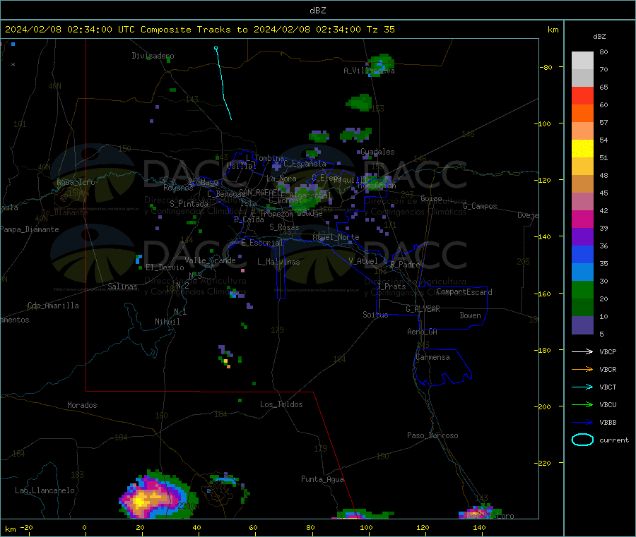Viewport: 636px width, 537px height.
Task: Select the magenta 42–39 dBZ swatch
Action: coord(582,219)
